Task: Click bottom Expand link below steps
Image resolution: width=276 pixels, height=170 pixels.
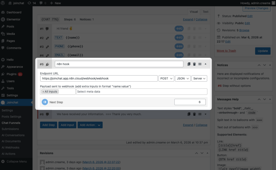Action: [x=188, y=125]
